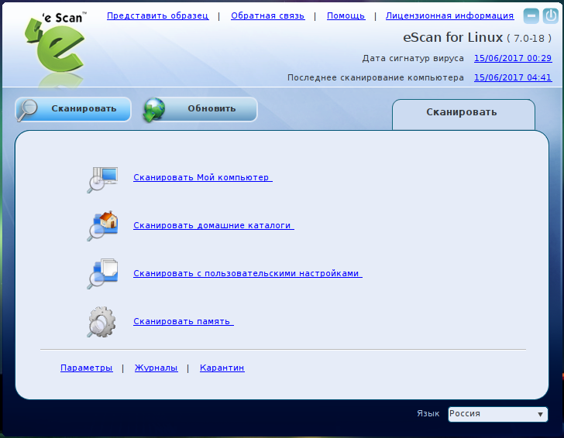Expand the Язык dropdown showing Россия

point(498,414)
